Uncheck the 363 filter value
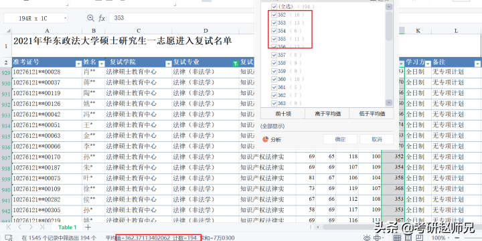The width and height of the screenshot is (482, 241). [274, 103]
